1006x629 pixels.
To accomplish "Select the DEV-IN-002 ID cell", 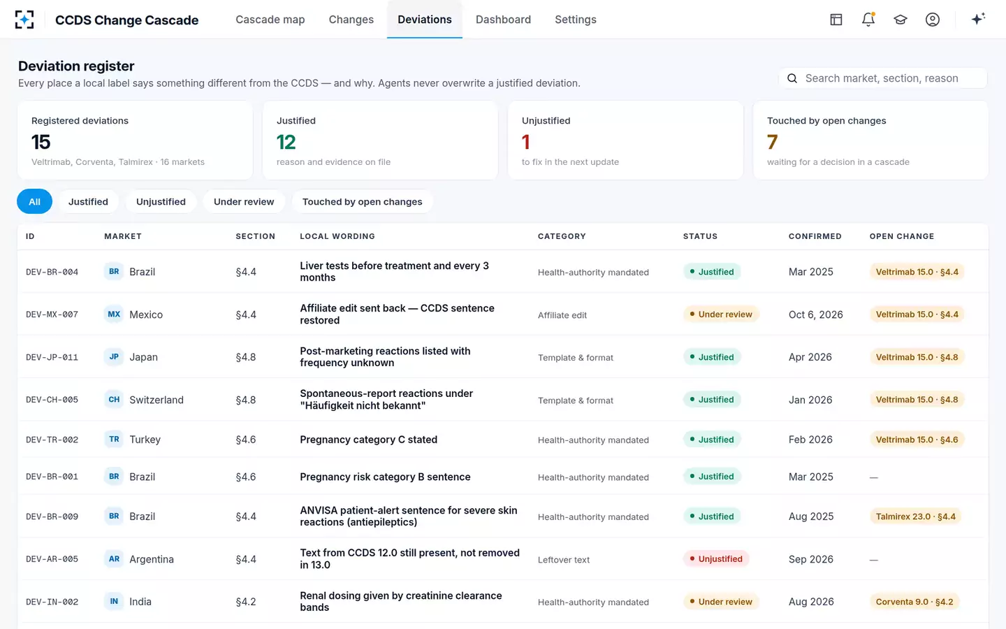I will 52,602.
